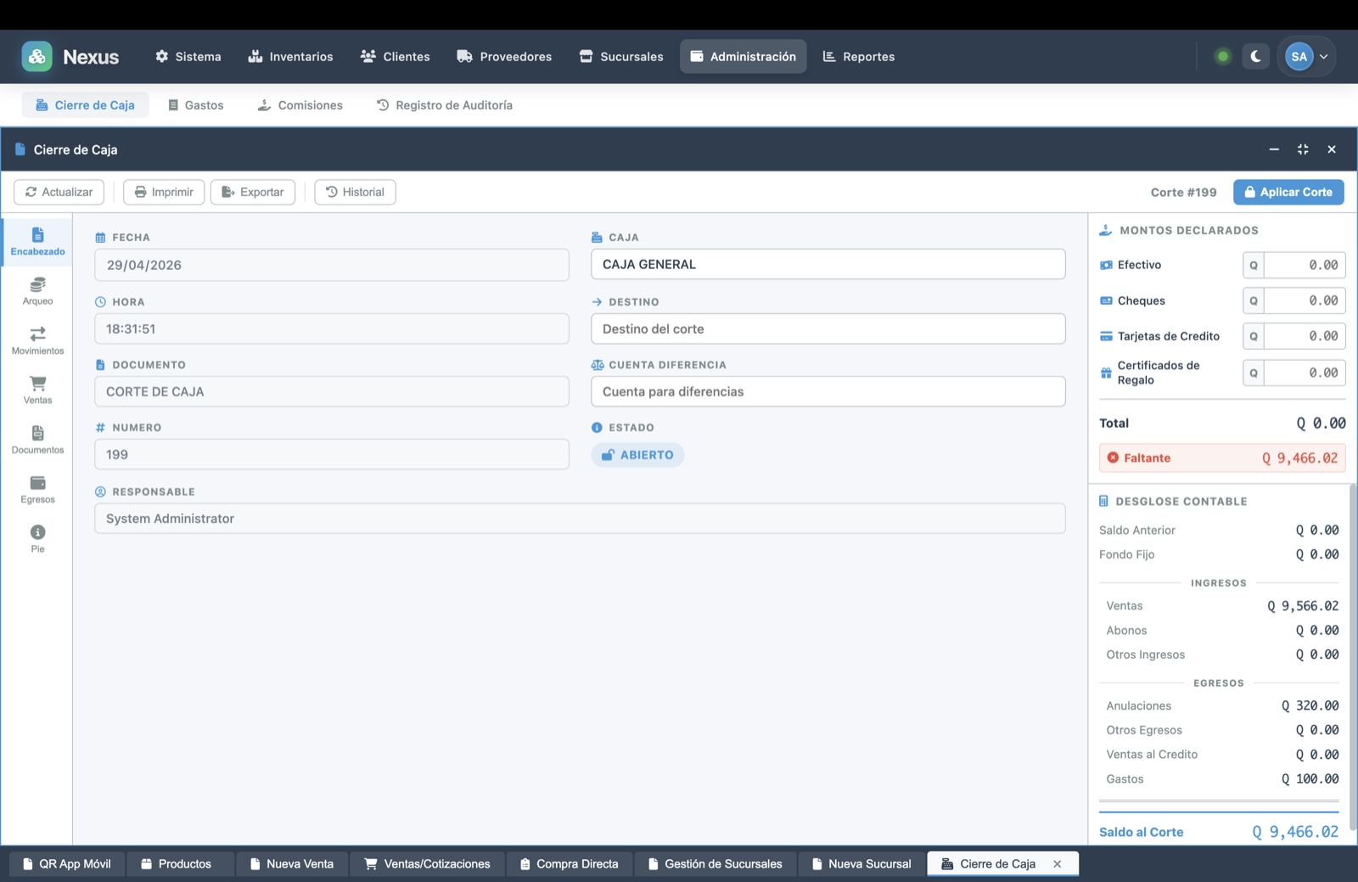Toggle dark mode with moon icon
The width and height of the screenshot is (1358, 882).
click(x=1255, y=57)
